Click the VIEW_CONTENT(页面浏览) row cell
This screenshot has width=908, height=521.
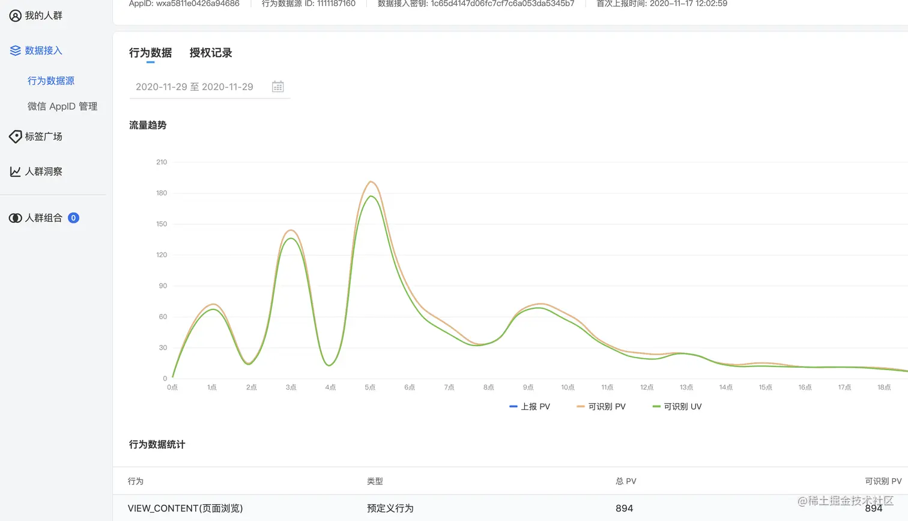point(185,508)
